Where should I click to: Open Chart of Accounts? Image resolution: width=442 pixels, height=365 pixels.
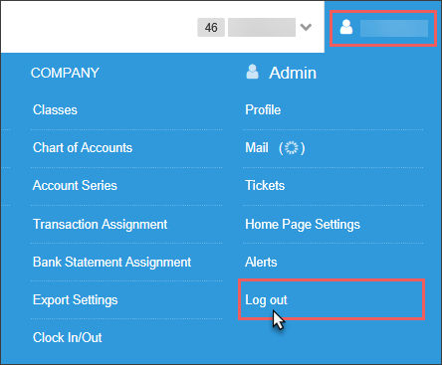click(83, 148)
